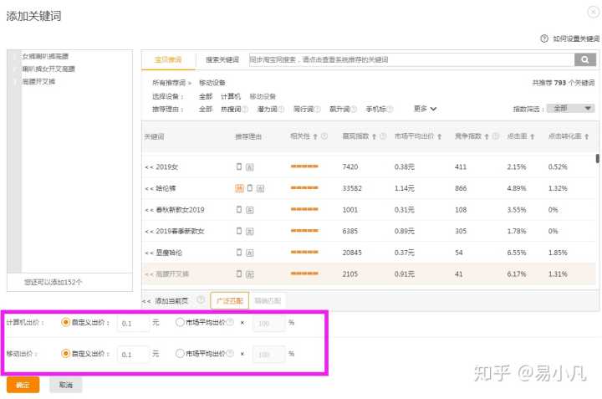Select 市场平均出价 radio for 计算机出价
The image size is (602, 399).
click(180, 322)
